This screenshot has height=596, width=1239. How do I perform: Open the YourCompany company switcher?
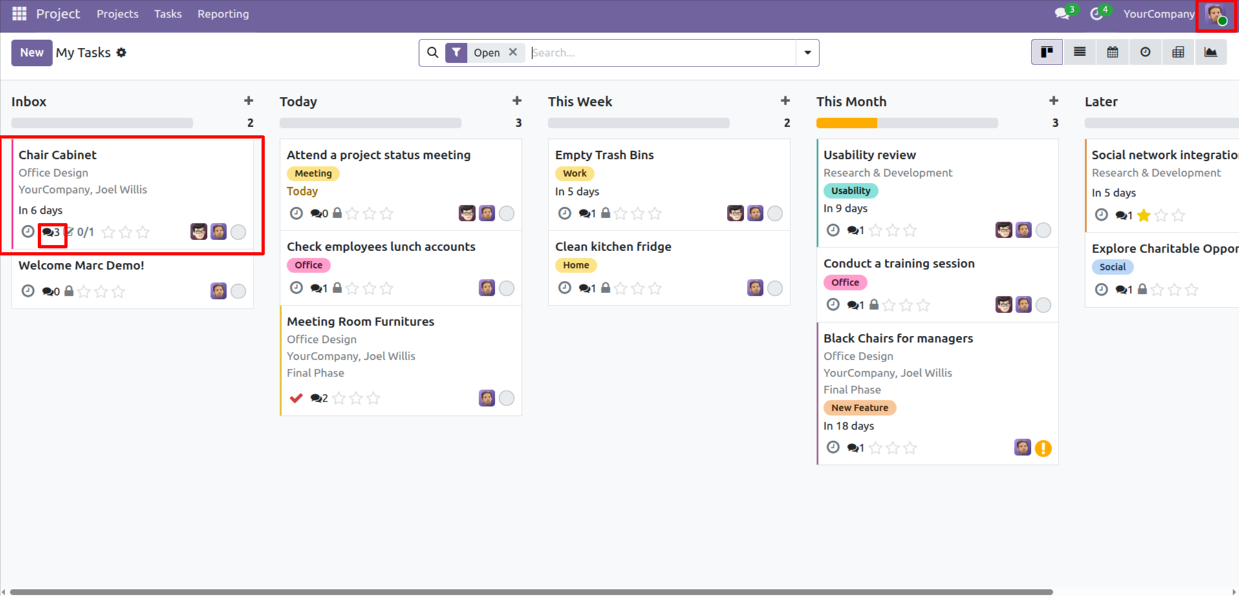(x=1159, y=14)
